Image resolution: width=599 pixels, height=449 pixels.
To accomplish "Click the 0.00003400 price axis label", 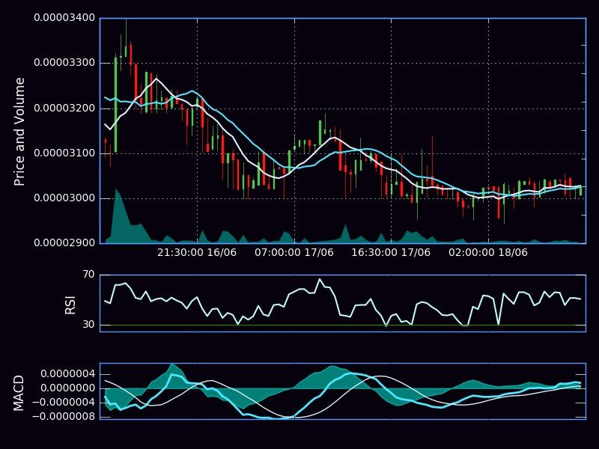I will pos(64,18).
